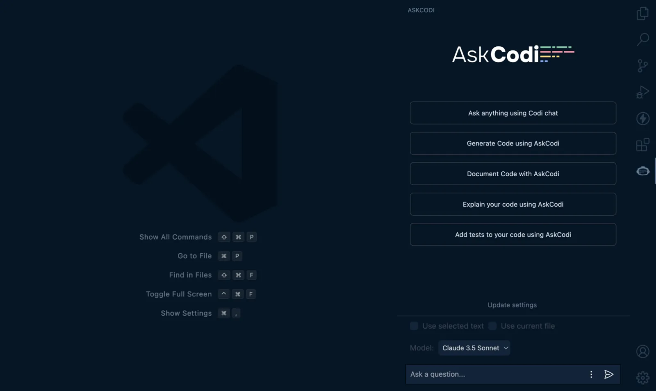Open the Run and Debug view
Viewport: 656px width, 391px height.
click(642, 92)
